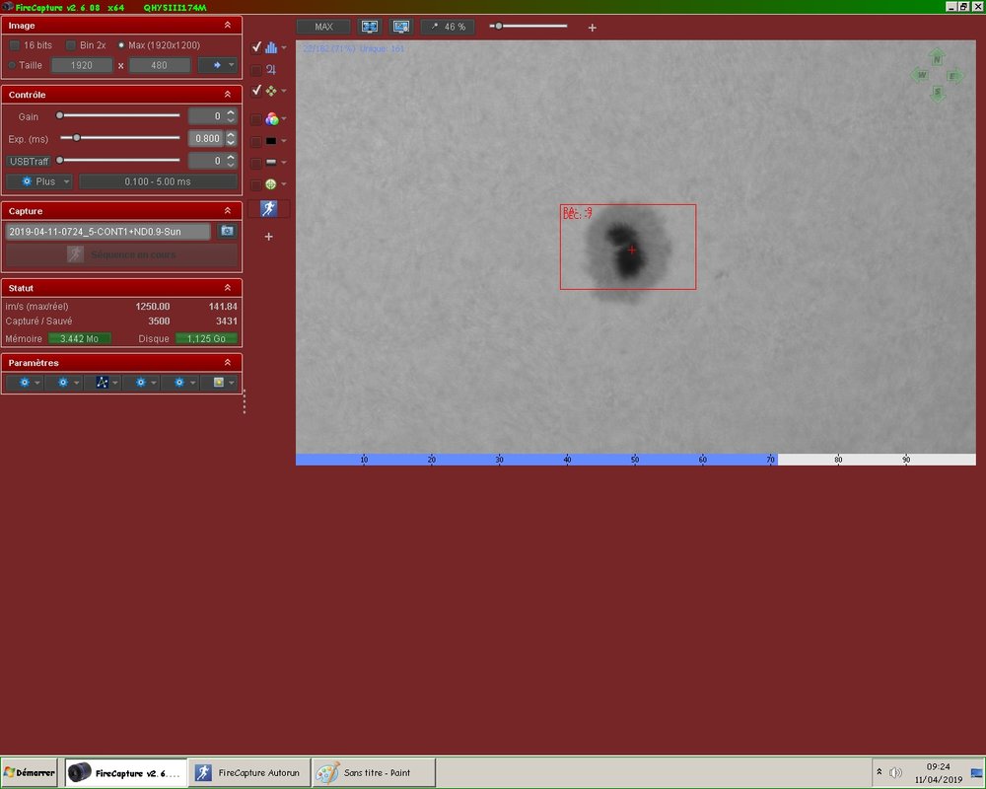Increase the Exp. value with up stepper
986x789 pixels.
232,135
